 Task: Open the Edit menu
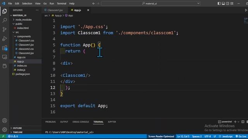17,3
